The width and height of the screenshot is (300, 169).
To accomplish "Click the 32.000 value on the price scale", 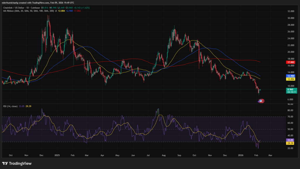I will (x=291, y=12).
